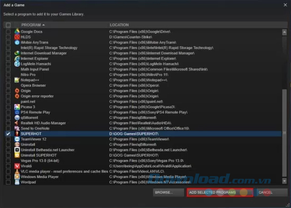Click the Uninstall qBittorrent icon

[17, 145]
